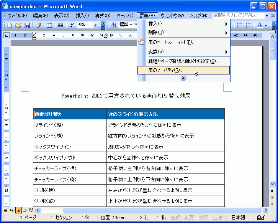Click the vertical scrollbar up arrow
This screenshot has width=278, height=223.
pos(272,37)
